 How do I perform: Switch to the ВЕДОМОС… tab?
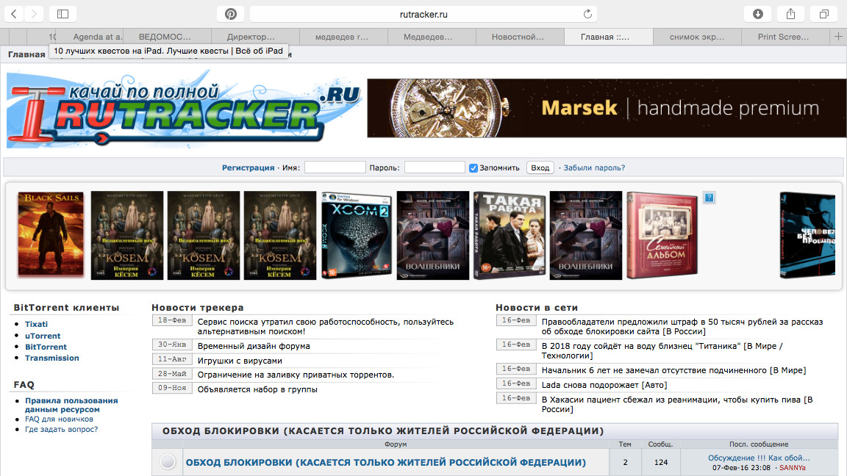click(x=165, y=37)
